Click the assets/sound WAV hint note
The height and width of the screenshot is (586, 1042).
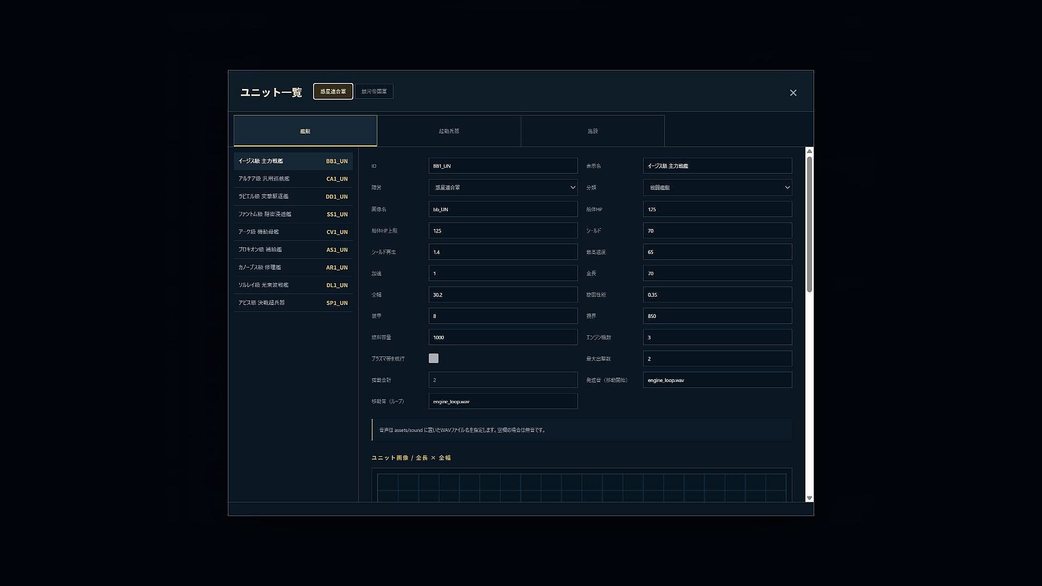[x=582, y=430]
